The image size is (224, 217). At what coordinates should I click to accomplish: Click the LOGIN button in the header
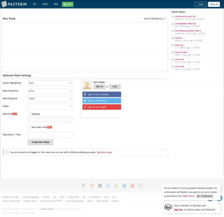[x=200, y=4]
